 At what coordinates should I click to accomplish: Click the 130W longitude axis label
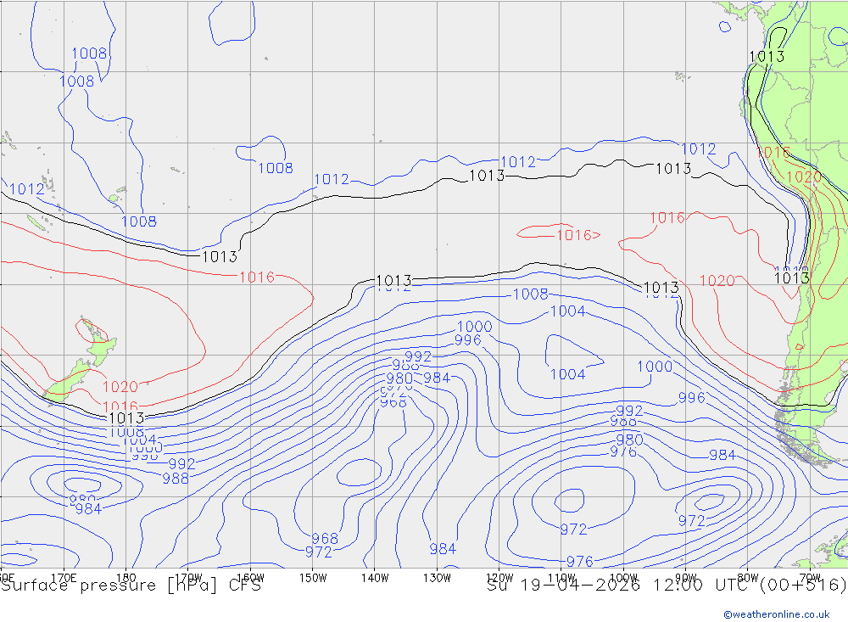click(x=437, y=577)
